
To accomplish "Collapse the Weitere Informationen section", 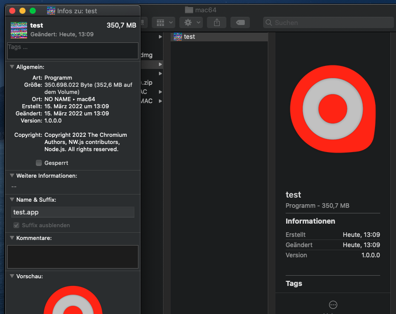I will pos(12,176).
